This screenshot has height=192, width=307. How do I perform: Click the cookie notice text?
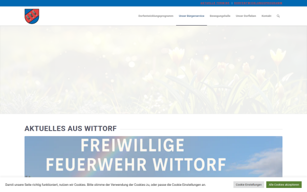click(x=105, y=185)
